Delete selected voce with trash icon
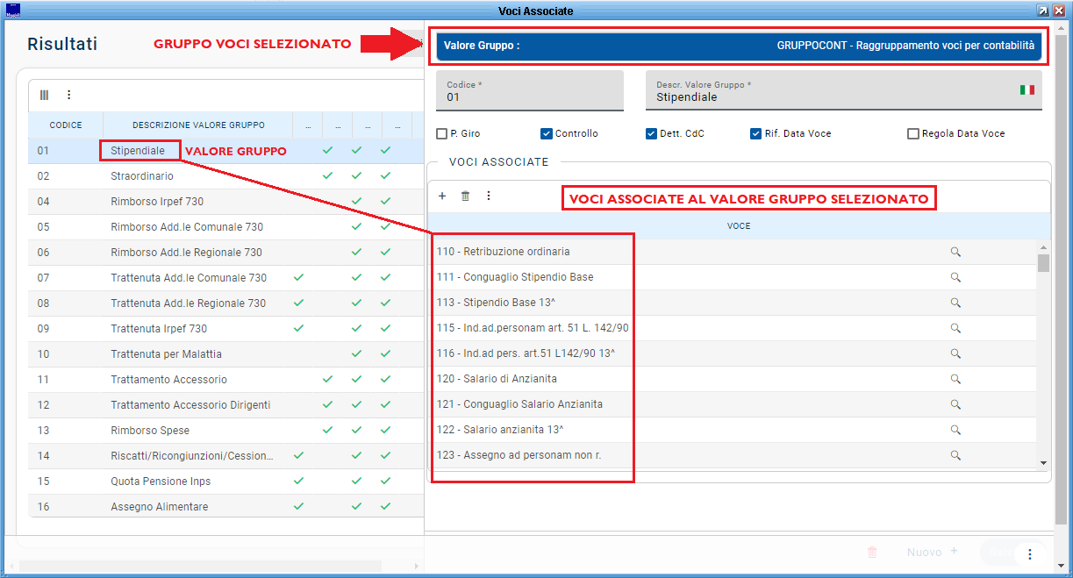1073x578 pixels. [x=465, y=196]
